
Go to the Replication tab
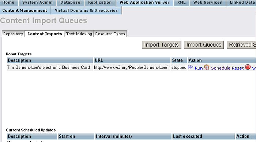(100, 3)
